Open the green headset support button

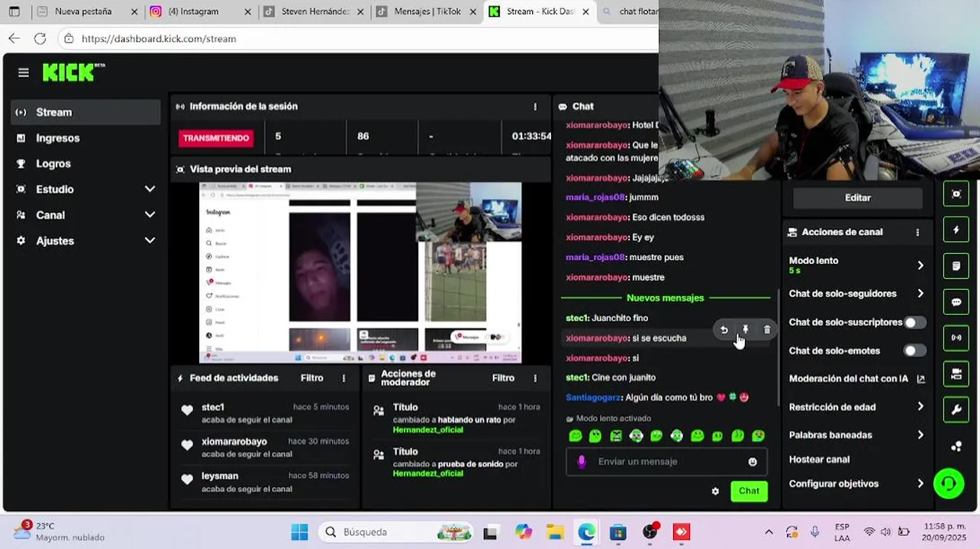click(949, 483)
